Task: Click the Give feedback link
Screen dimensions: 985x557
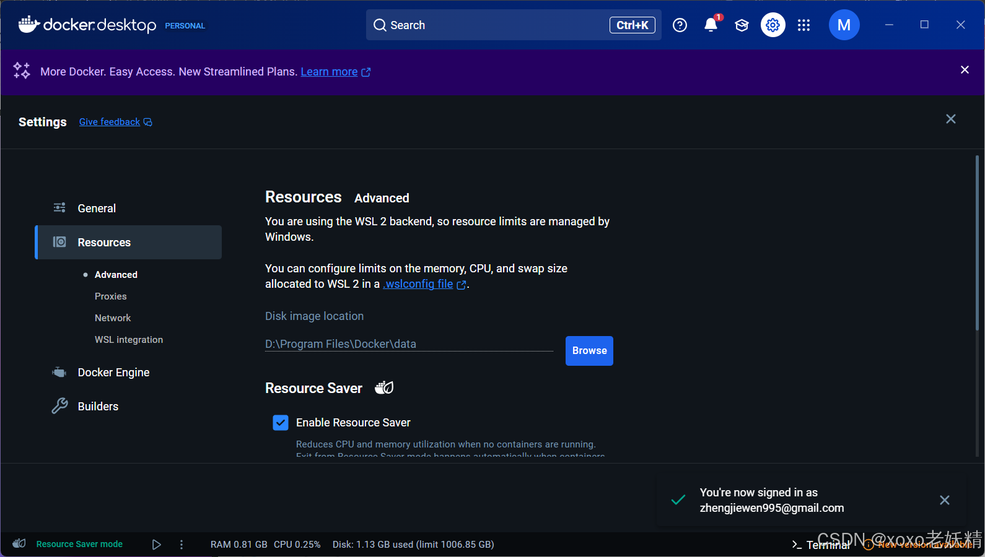Action: pyautogui.click(x=110, y=122)
